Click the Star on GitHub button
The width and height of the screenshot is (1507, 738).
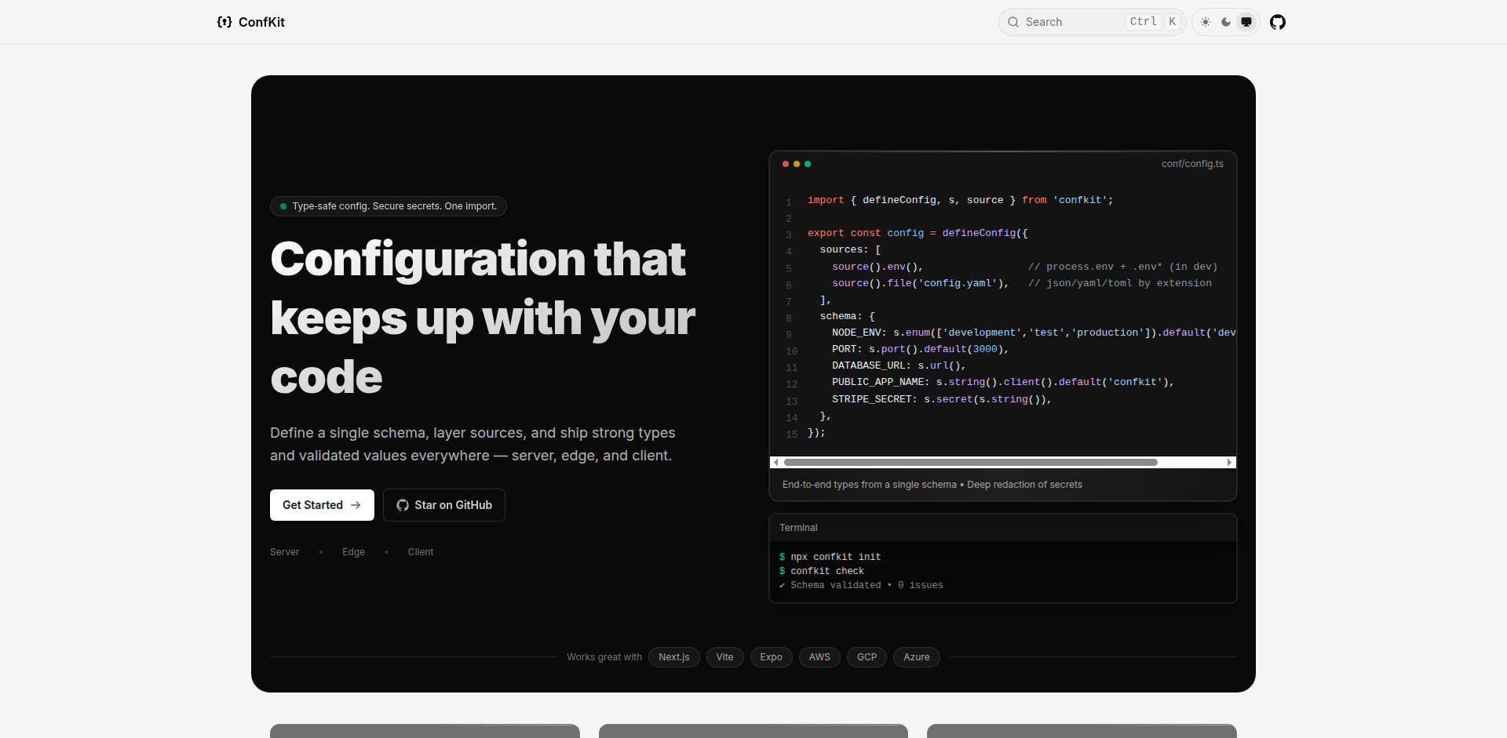[x=444, y=505]
